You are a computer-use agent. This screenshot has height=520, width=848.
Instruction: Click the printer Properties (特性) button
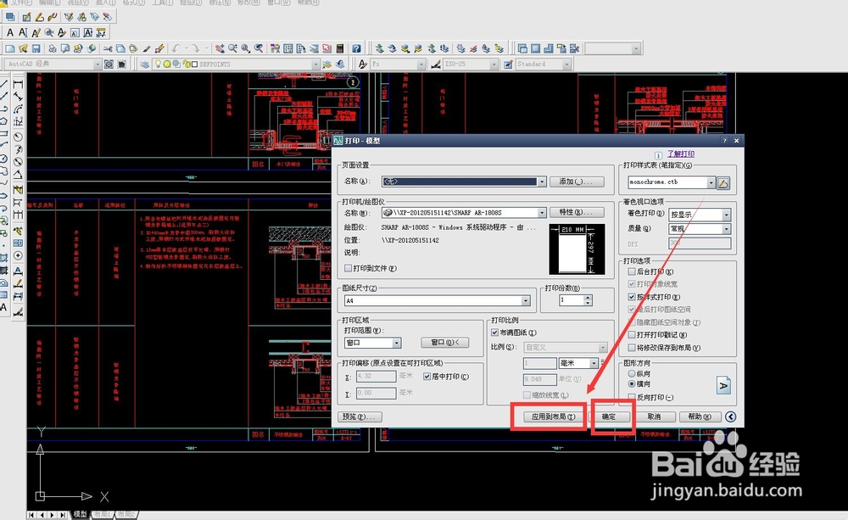point(577,212)
